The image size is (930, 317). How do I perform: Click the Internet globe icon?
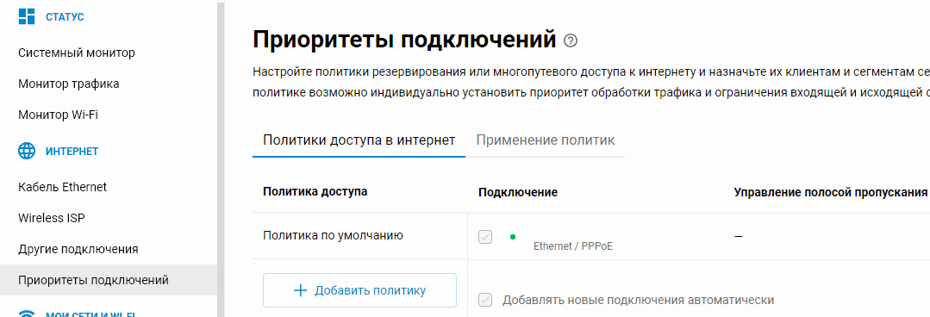(x=27, y=151)
